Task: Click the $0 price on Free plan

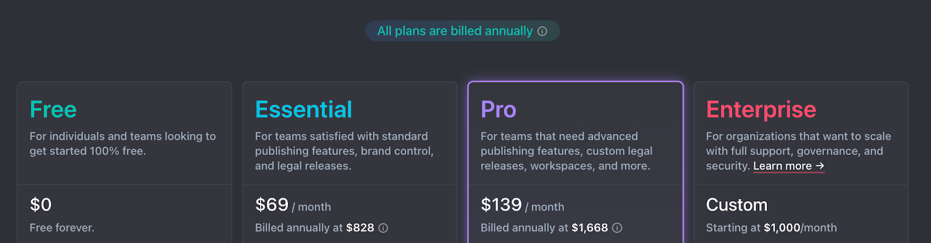Action: tap(41, 205)
